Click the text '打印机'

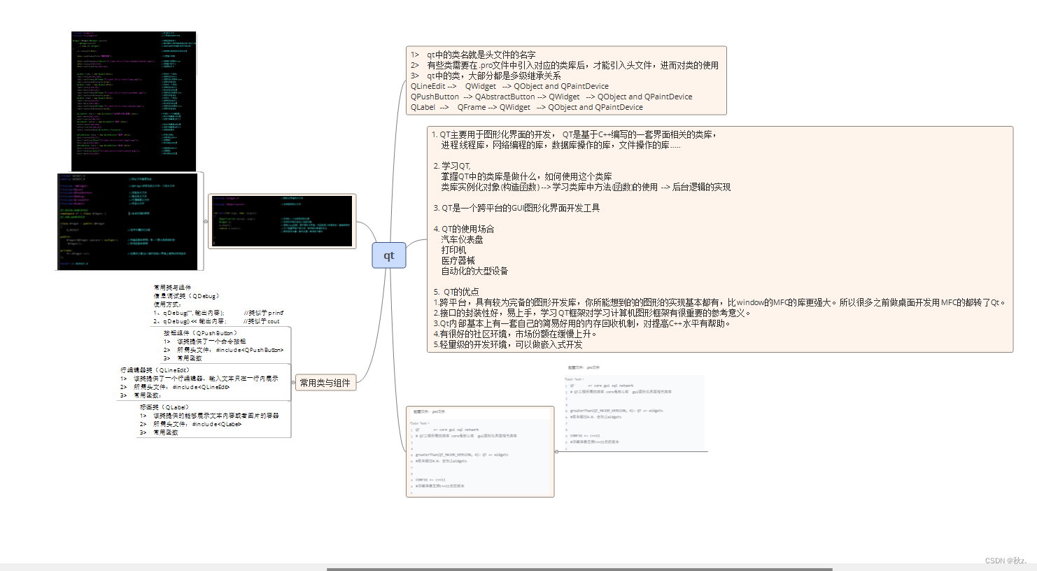[x=453, y=250]
